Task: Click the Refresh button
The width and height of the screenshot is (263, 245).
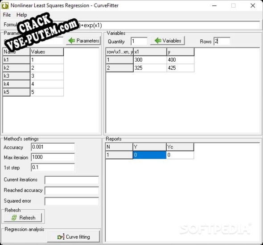Action: point(23,218)
